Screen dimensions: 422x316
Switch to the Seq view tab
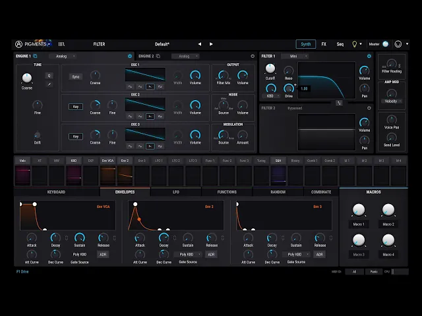pos(340,44)
